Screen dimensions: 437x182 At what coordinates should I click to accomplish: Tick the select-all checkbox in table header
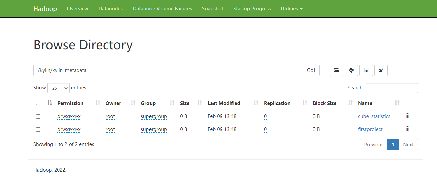click(38, 103)
